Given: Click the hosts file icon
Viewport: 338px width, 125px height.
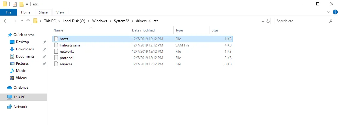Looking at the screenshot, I should tap(56, 39).
